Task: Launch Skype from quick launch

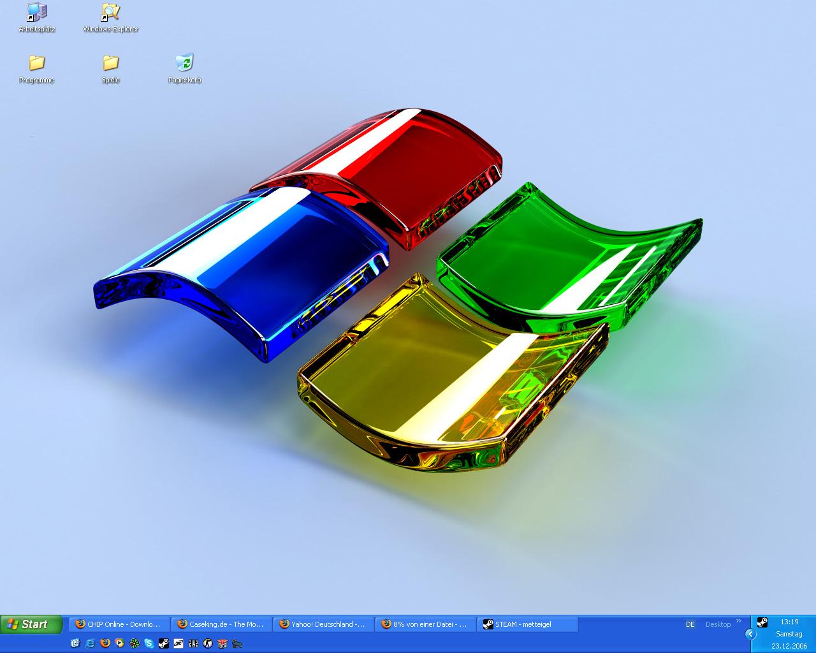Action: (149, 643)
